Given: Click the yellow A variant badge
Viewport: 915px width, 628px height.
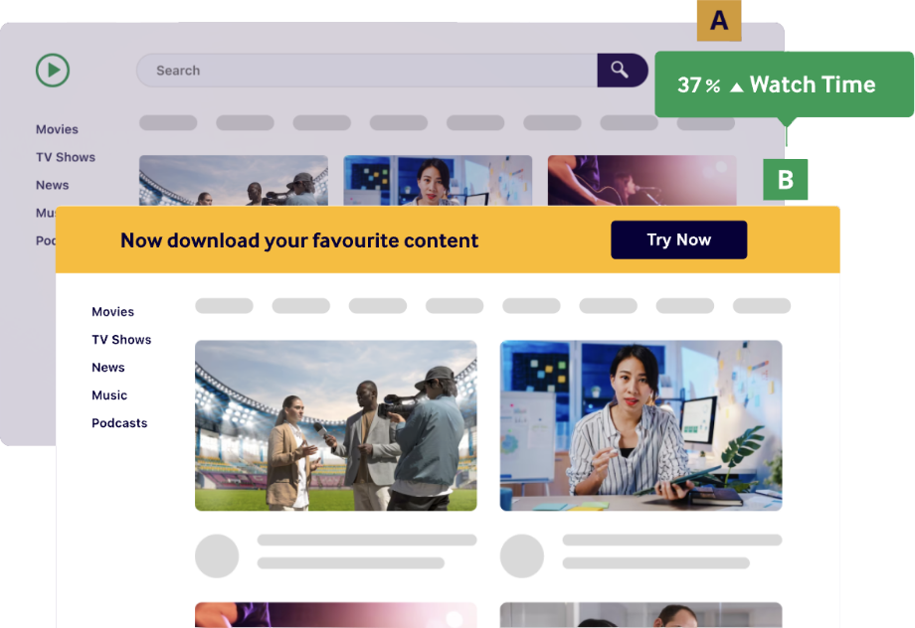Looking at the screenshot, I should point(719,21).
